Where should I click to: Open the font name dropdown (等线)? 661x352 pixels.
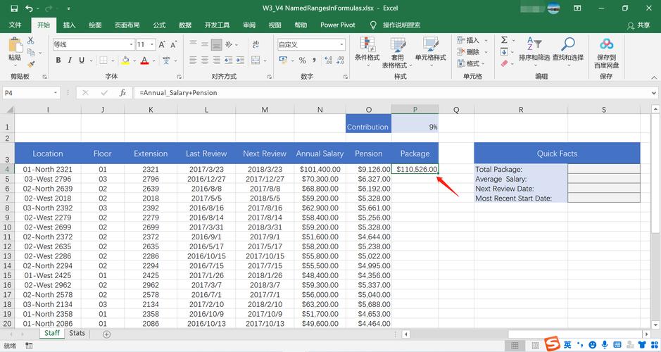[131, 44]
